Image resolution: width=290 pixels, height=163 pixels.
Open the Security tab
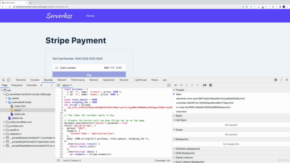click(124, 80)
